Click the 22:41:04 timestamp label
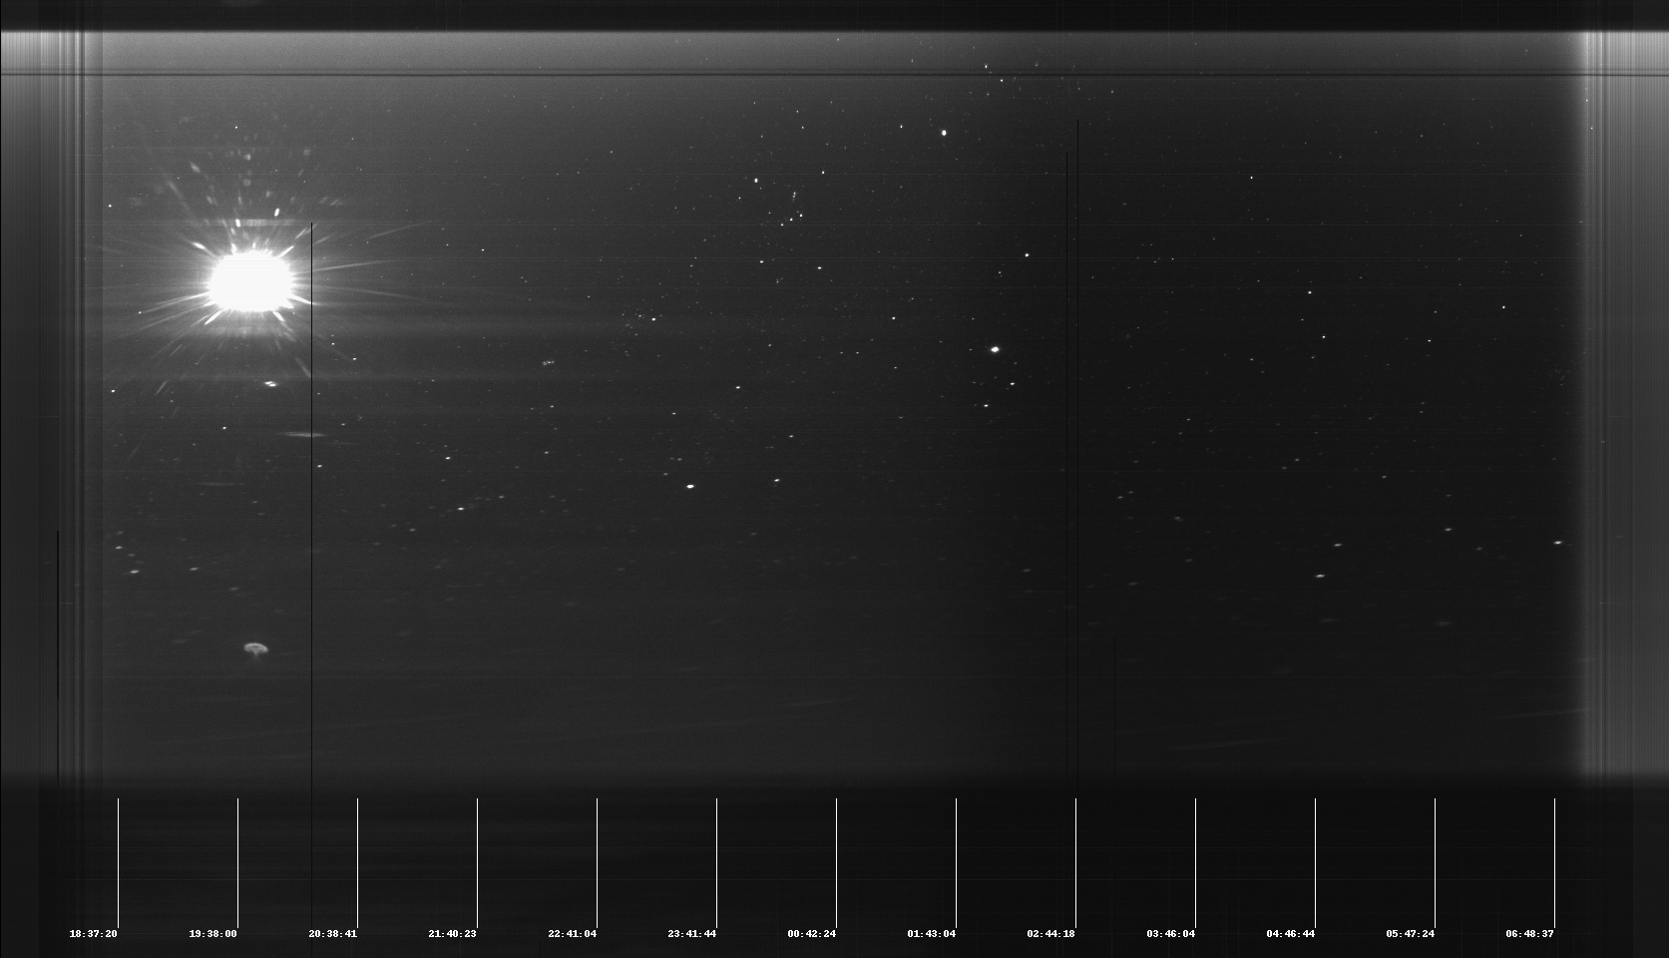Viewport: 1669px width, 958px height. tap(572, 934)
